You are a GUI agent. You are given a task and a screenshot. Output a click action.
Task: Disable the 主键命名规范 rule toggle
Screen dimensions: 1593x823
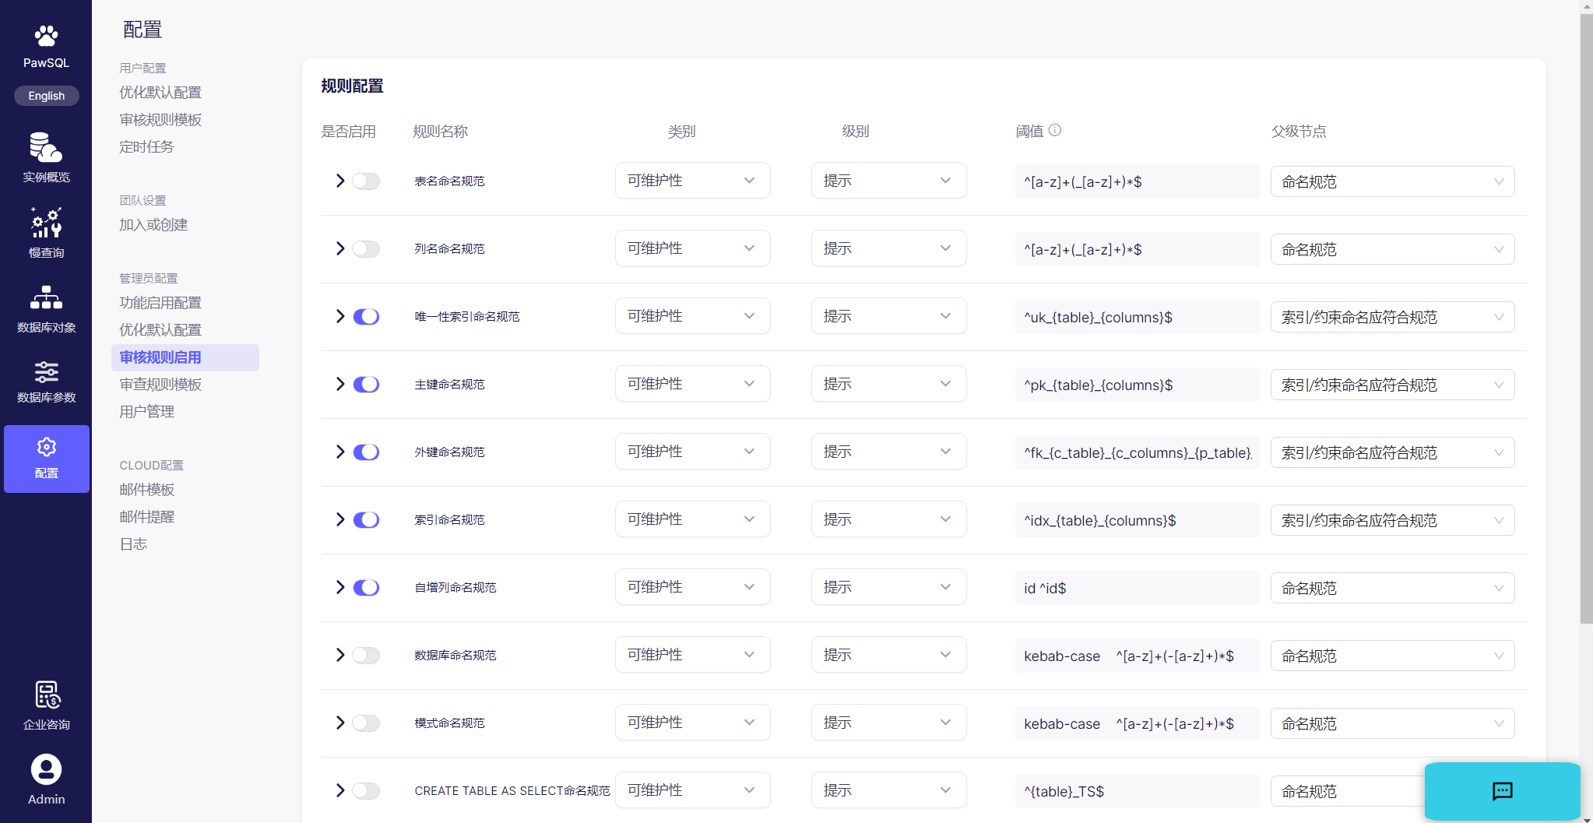(366, 385)
